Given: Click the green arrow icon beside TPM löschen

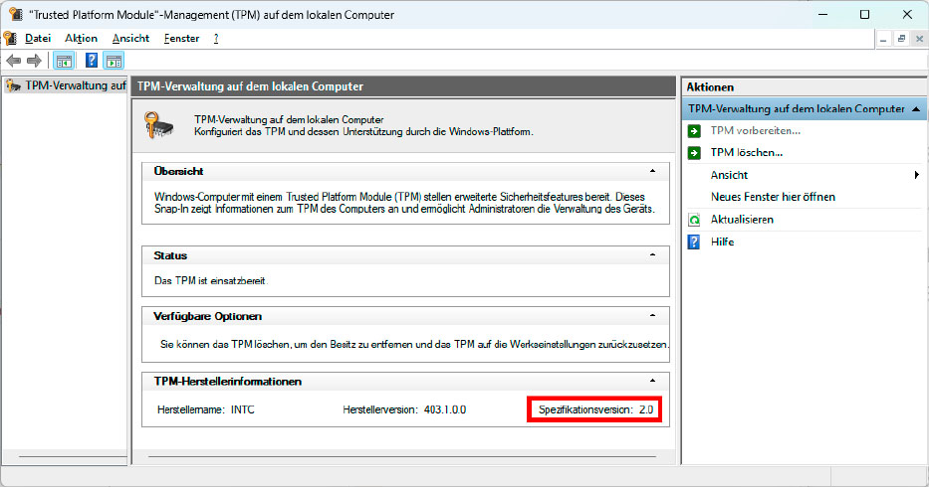Looking at the screenshot, I should [694, 153].
